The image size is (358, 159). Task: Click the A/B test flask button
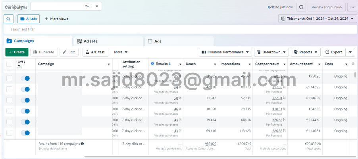click(x=95, y=52)
